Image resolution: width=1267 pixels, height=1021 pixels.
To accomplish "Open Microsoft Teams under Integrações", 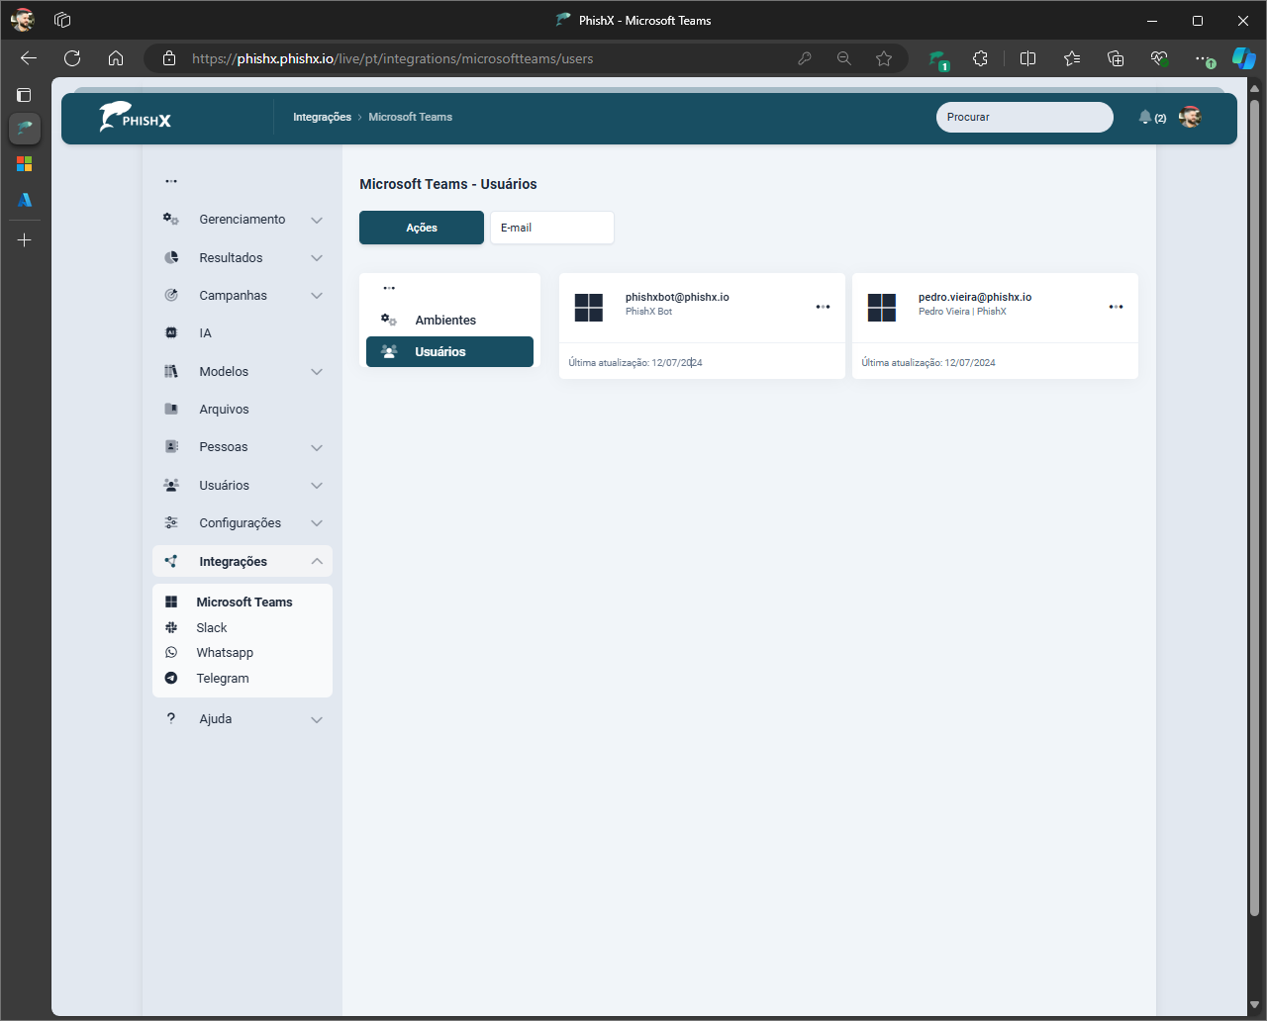I will pyautogui.click(x=243, y=602).
